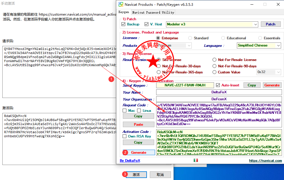Click the 激活码 text box in manual activation window
Viewport: 284px width, 180px height.
point(59,139)
